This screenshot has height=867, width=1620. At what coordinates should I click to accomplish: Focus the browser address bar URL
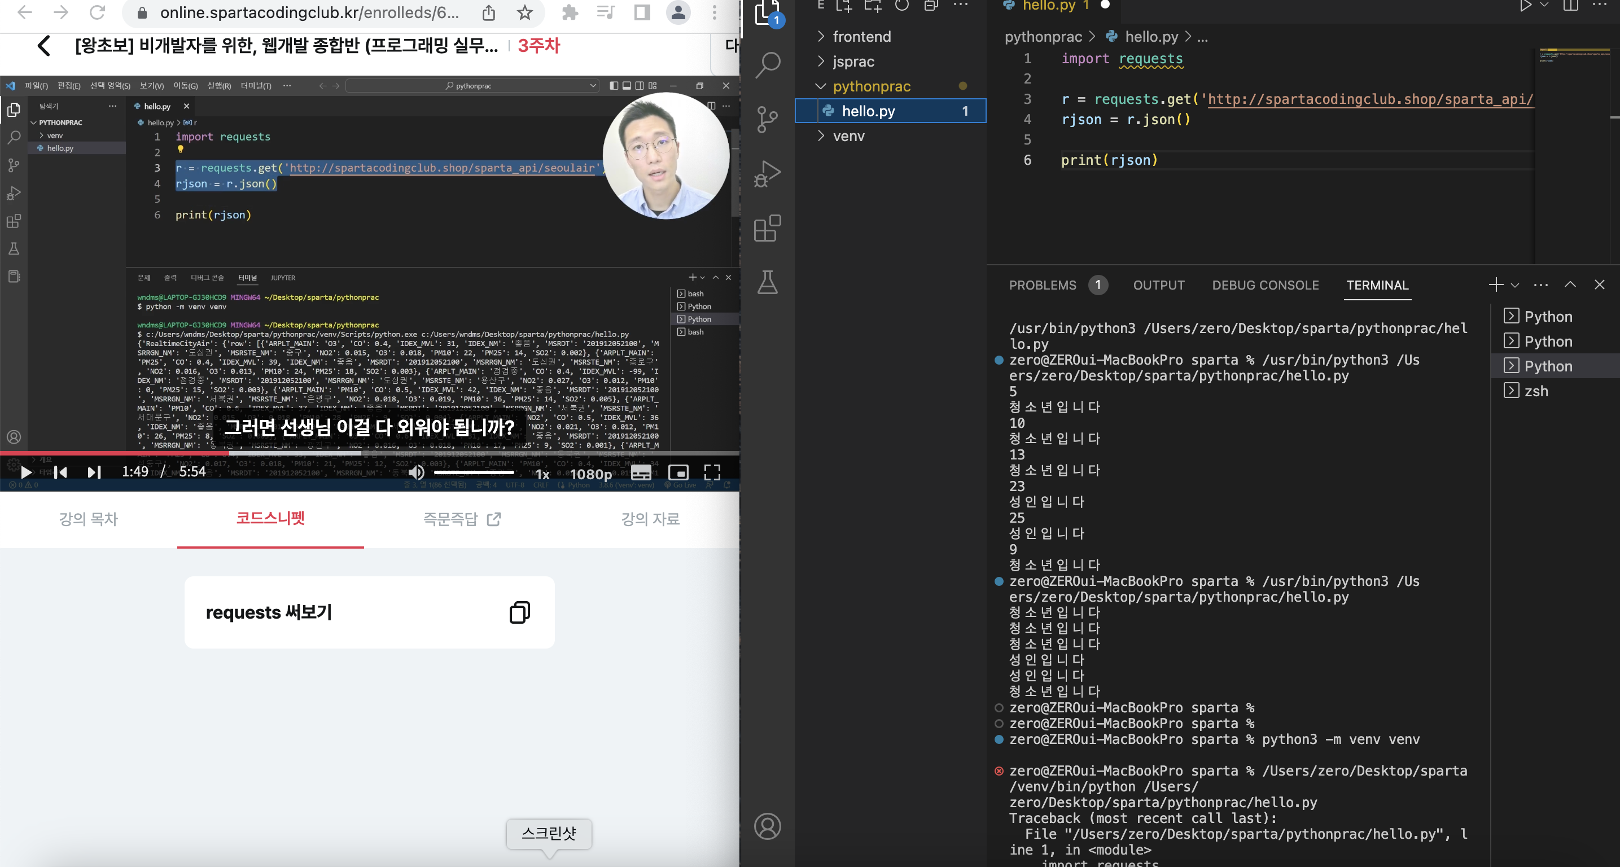[309, 12]
